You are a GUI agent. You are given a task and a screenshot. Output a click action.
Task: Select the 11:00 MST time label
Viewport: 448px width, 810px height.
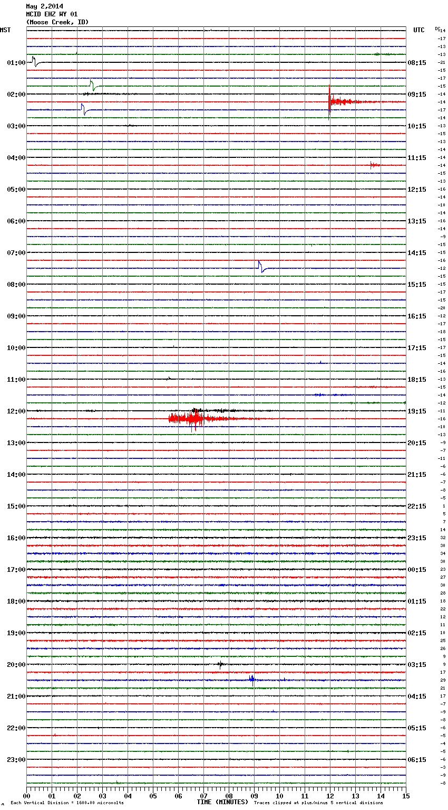click(16, 379)
